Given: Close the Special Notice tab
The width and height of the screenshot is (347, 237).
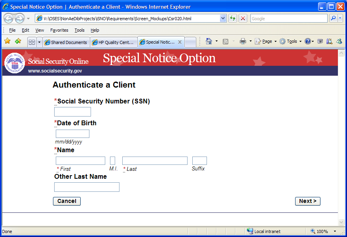Looking at the screenshot, I should (180, 42).
